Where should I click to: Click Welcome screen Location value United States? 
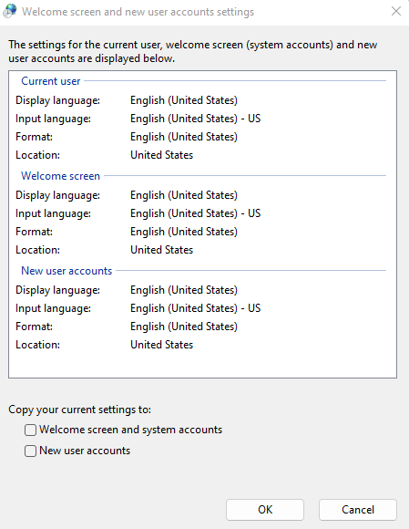(x=162, y=250)
